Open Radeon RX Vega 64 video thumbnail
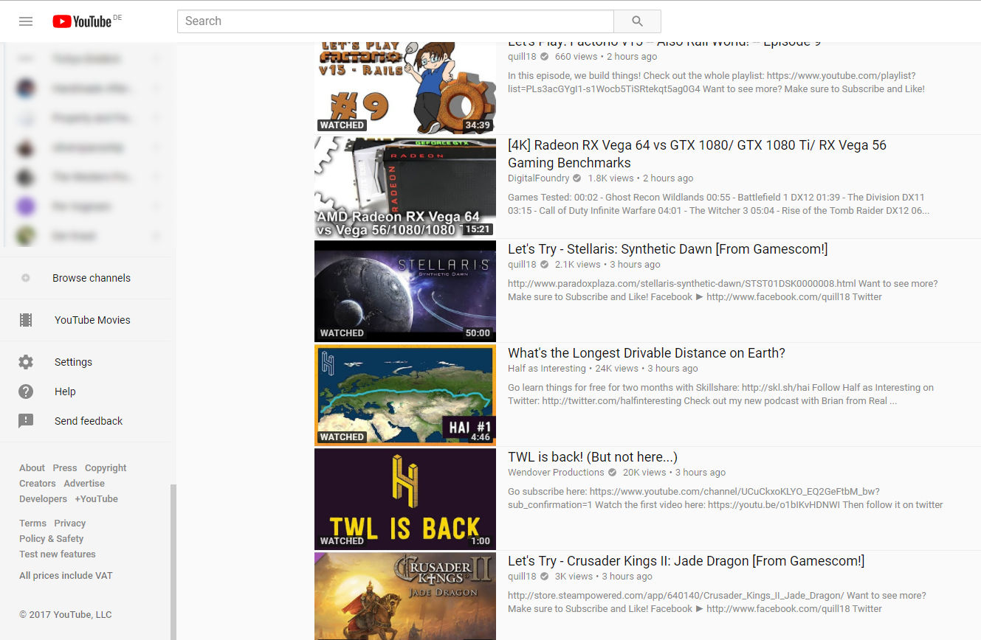The width and height of the screenshot is (981, 640). 405,187
